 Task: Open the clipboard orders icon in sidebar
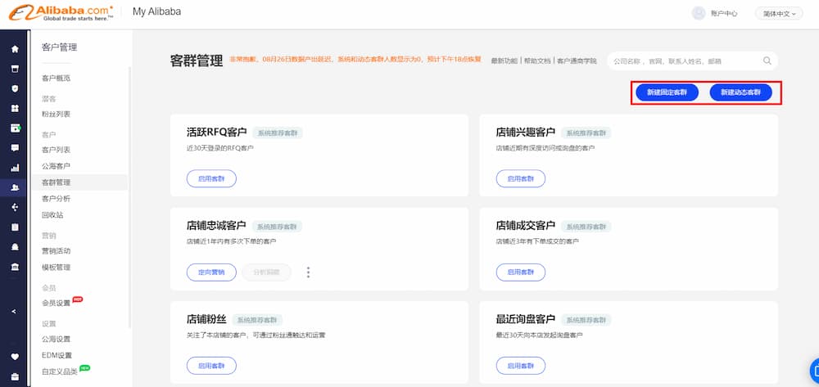tap(15, 227)
